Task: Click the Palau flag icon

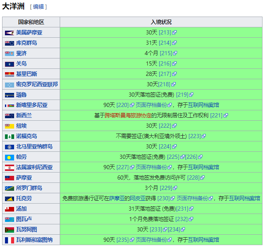Action: click(9, 158)
